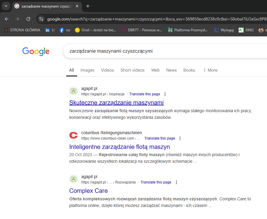The width and height of the screenshot is (267, 219).
Task: Click agapit.pl favicon of first result
Action: coord(73,91)
